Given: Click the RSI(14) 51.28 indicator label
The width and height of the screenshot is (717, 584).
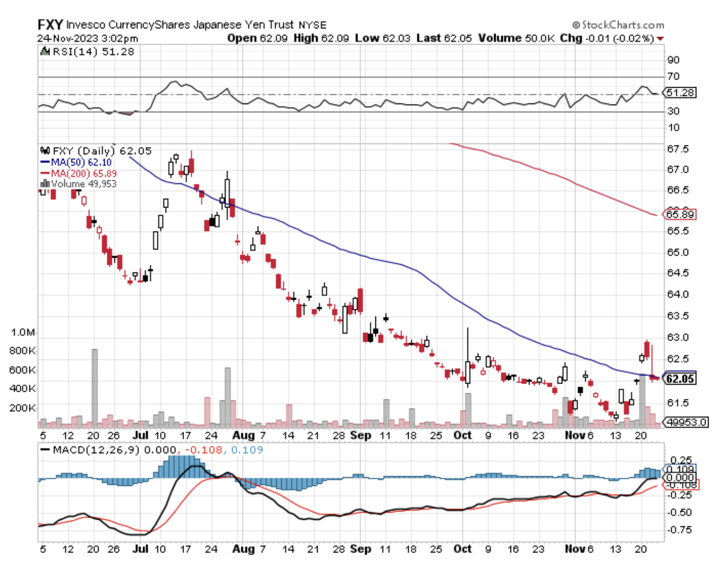Looking at the screenshot, I should [93, 52].
